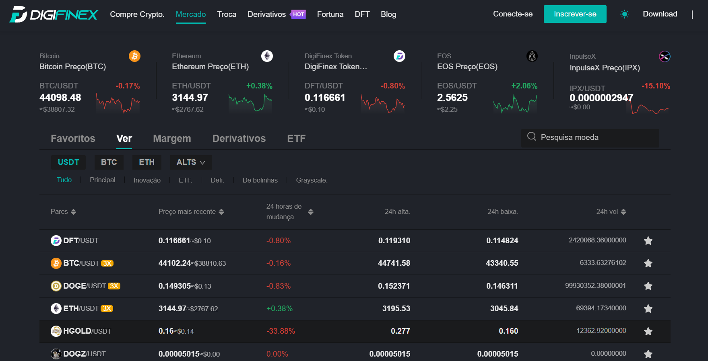Favorite the DFT/USDT pair with star
This screenshot has width=708, height=361.
[648, 240]
